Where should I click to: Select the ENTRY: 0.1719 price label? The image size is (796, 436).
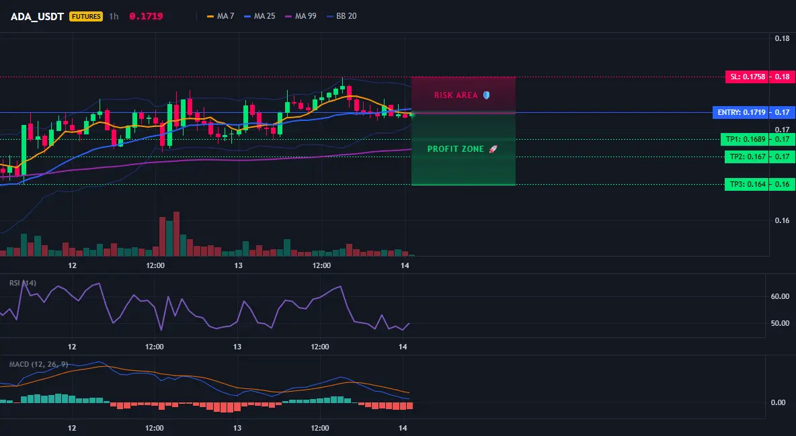tap(741, 112)
